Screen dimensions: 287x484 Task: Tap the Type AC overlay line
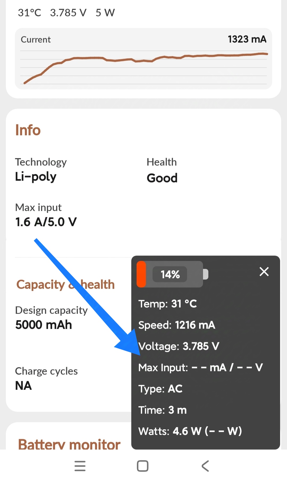(x=160, y=389)
